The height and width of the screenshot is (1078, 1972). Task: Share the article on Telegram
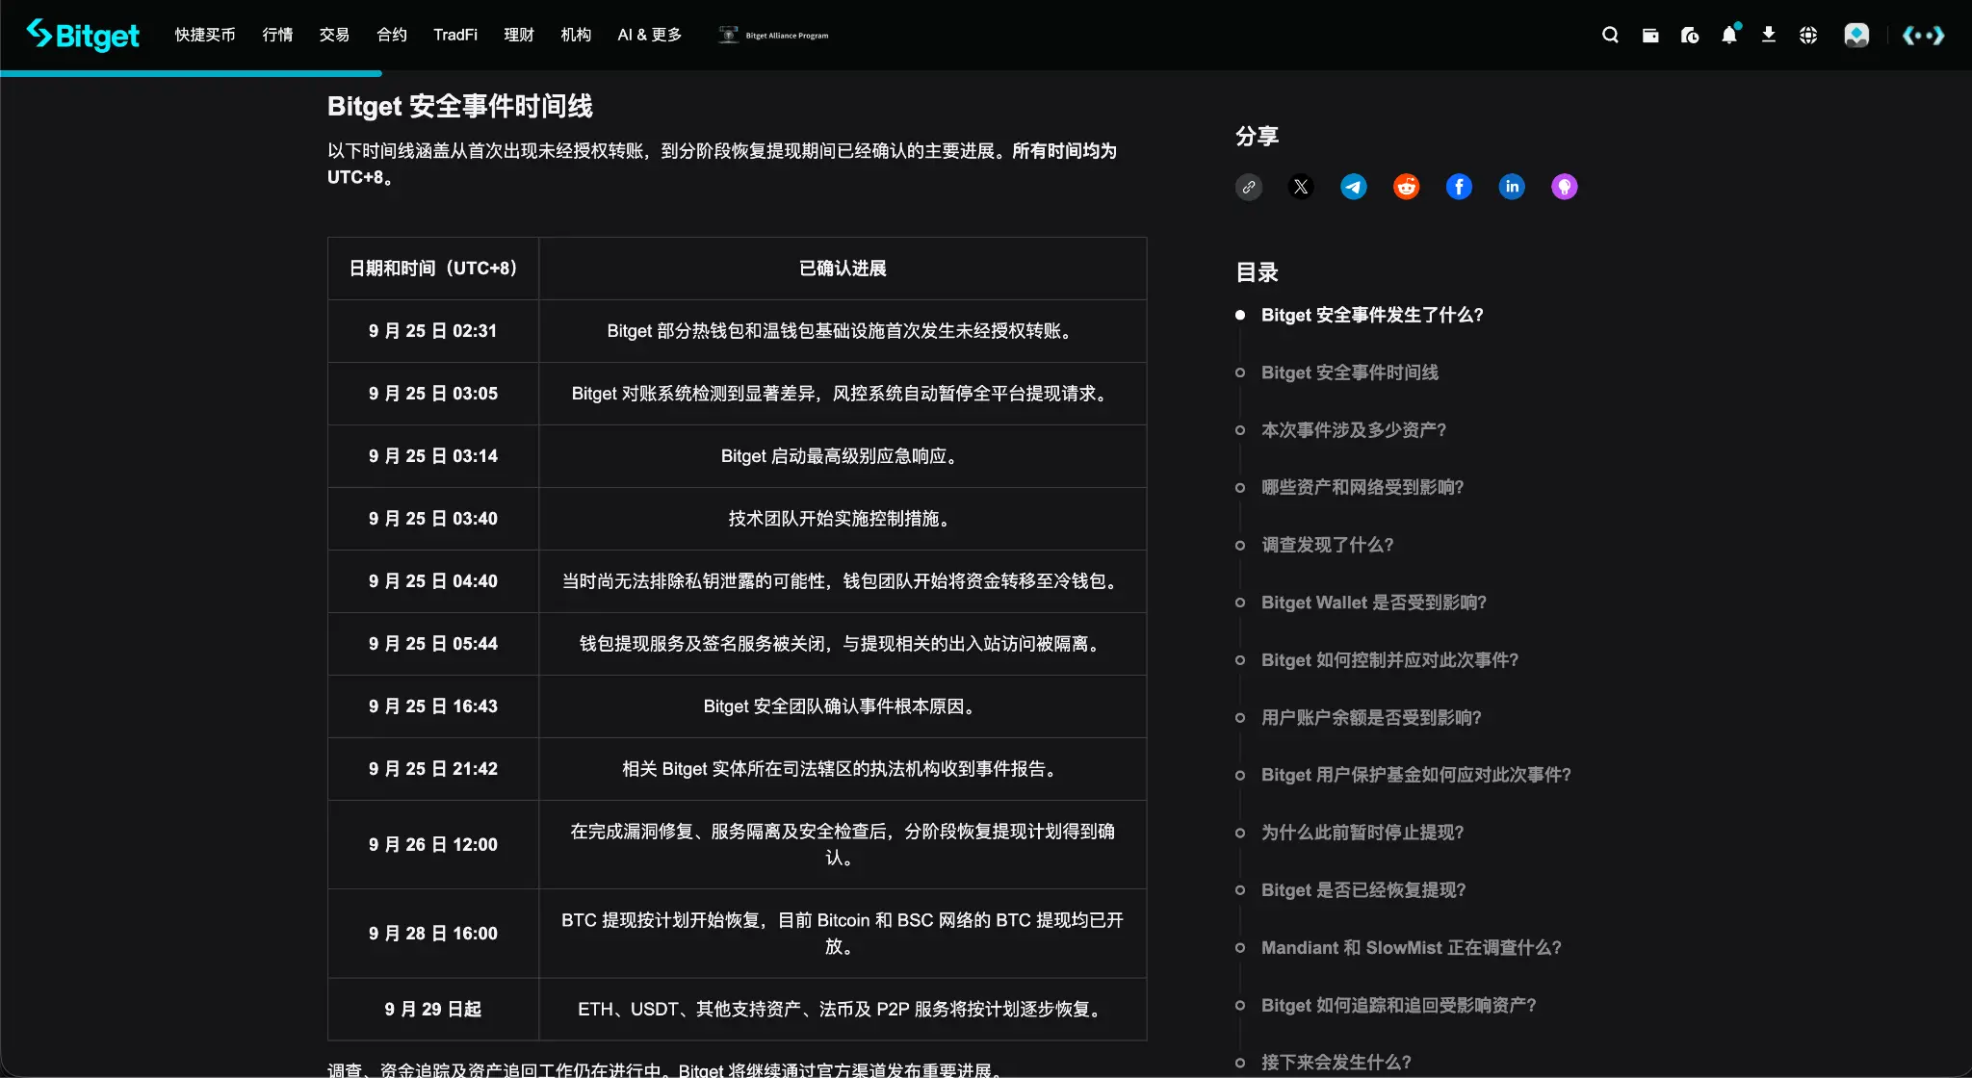[1354, 187]
